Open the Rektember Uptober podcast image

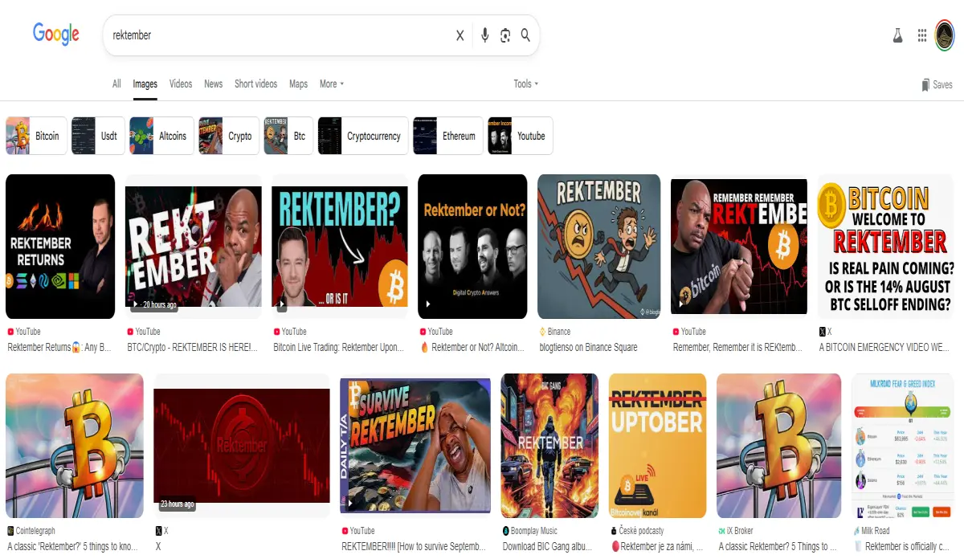click(x=657, y=446)
